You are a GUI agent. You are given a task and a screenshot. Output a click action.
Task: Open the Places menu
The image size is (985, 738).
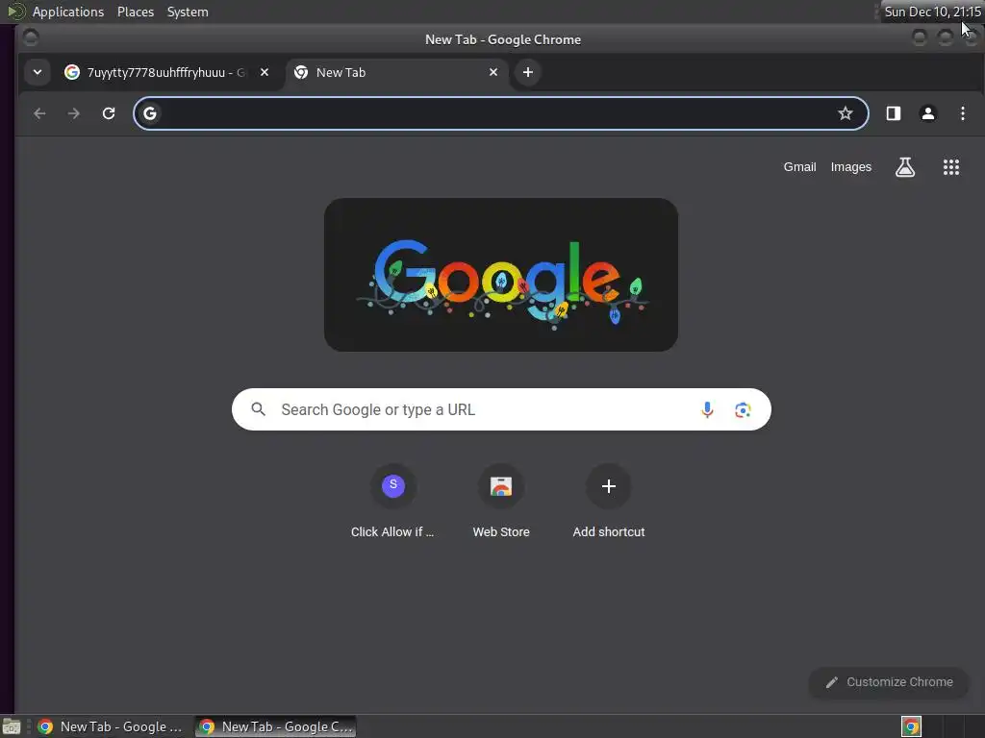coord(135,12)
